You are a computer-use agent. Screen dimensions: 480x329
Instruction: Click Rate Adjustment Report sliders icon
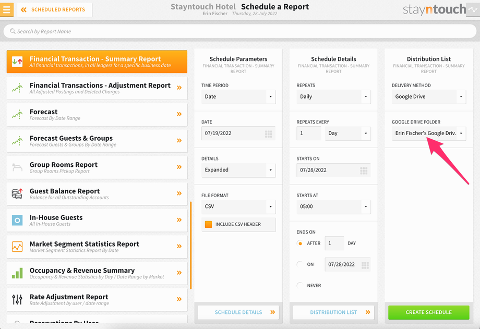[17, 299]
